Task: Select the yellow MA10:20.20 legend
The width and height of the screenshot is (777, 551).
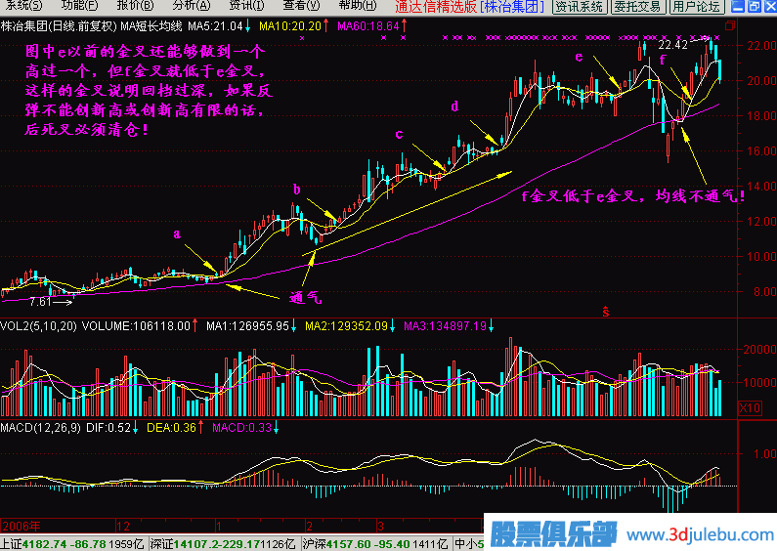Action: 289,24
